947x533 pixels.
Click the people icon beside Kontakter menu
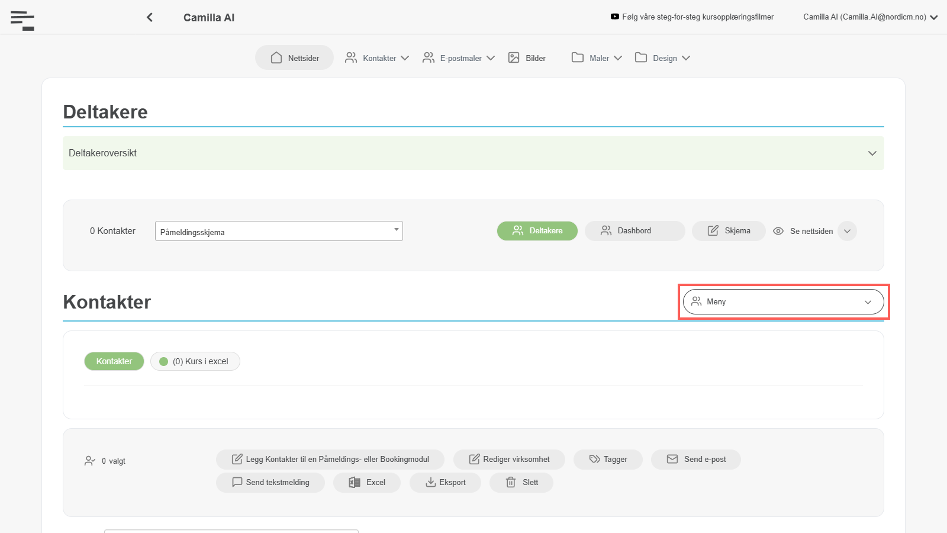351,57
